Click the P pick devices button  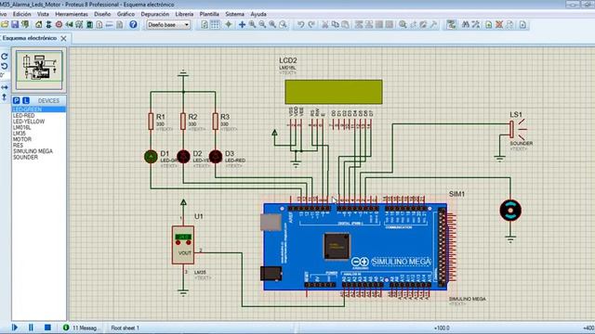(16, 100)
